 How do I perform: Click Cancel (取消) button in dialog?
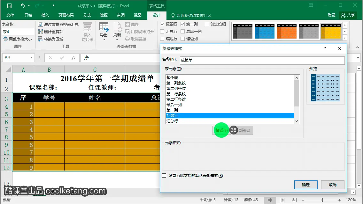pos(333,185)
